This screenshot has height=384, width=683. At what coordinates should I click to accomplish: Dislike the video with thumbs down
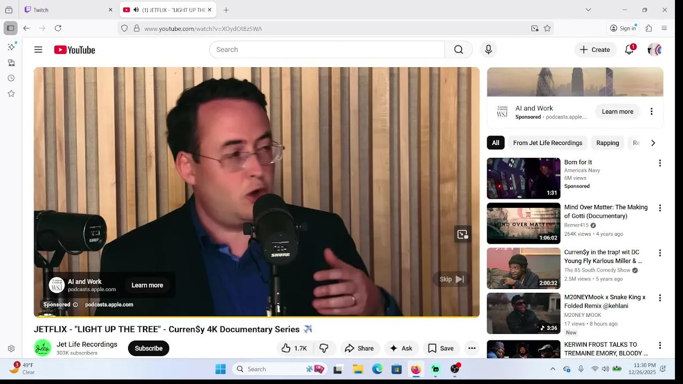[x=324, y=348]
